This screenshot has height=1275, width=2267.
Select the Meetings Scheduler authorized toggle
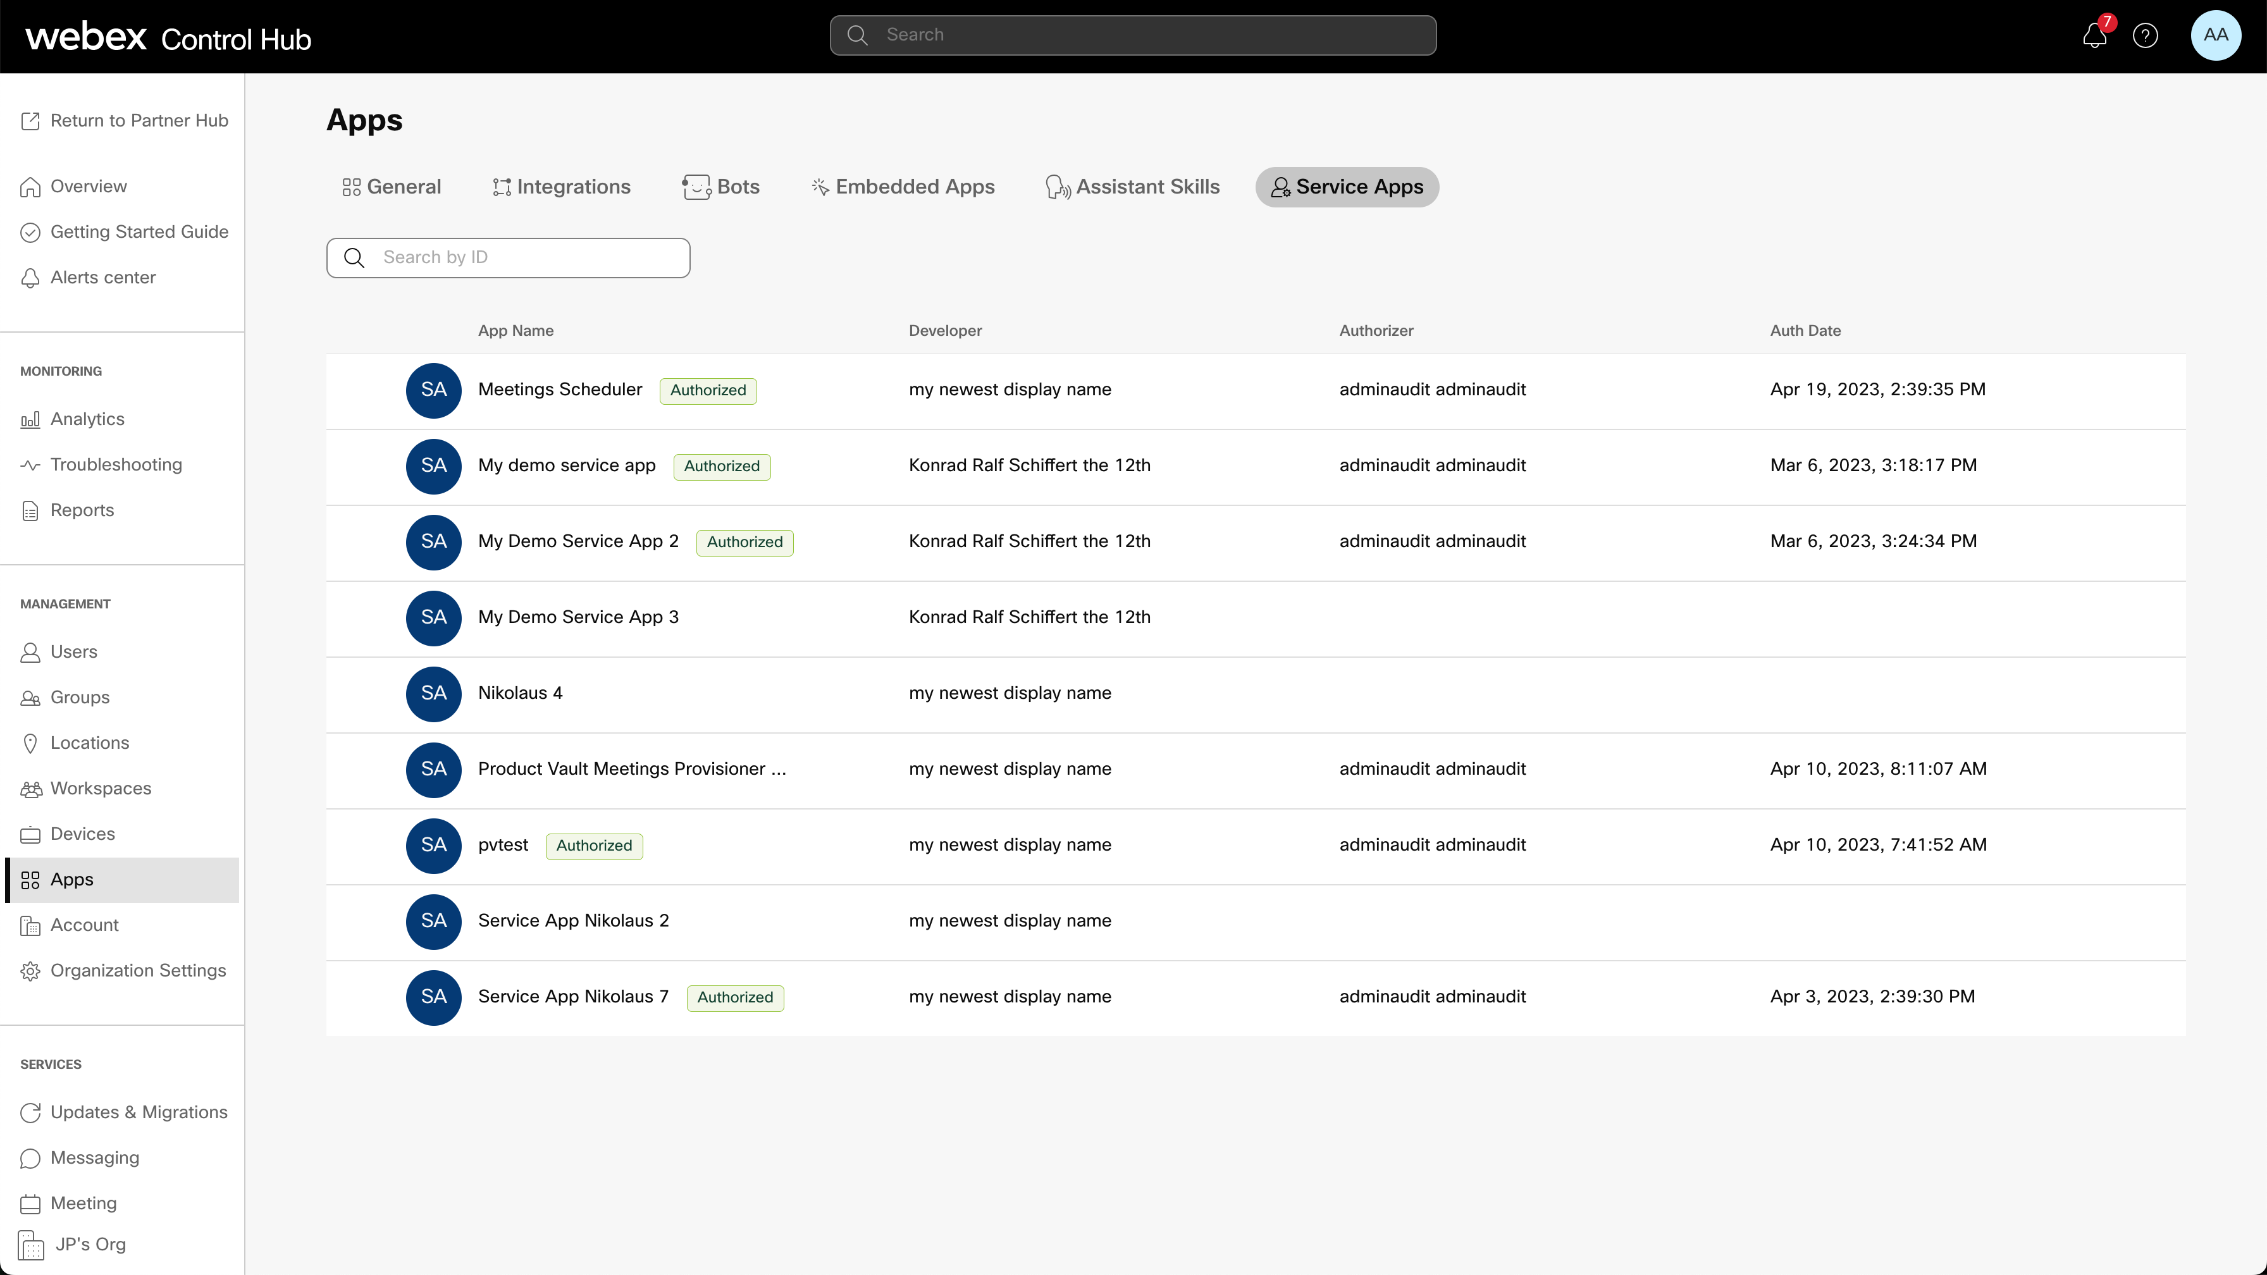(707, 389)
